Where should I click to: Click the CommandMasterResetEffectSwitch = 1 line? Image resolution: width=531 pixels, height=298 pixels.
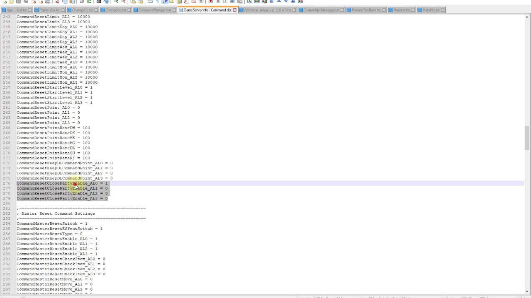59,228
